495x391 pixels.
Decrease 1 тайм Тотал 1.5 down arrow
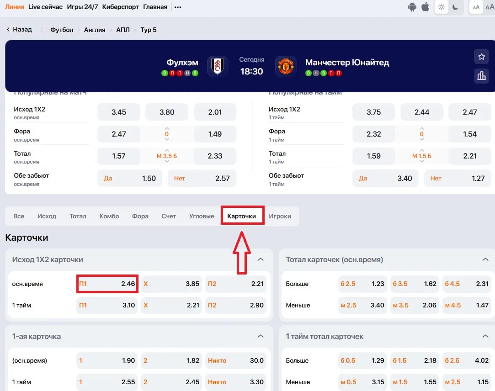click(422, 161)
